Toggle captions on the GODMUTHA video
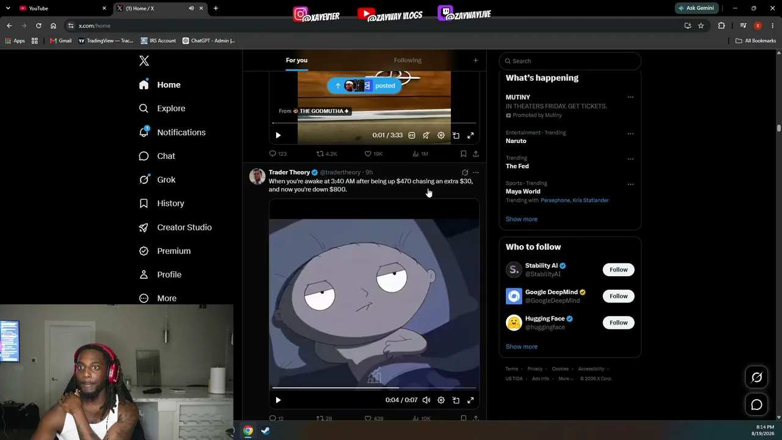Screen dimensions: 782x440 point(412,135)
